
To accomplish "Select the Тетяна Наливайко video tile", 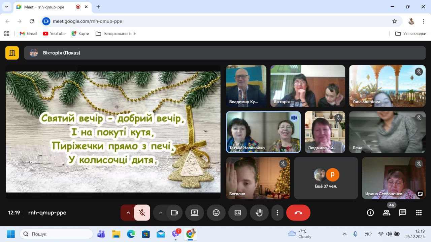I will [263, 132].
